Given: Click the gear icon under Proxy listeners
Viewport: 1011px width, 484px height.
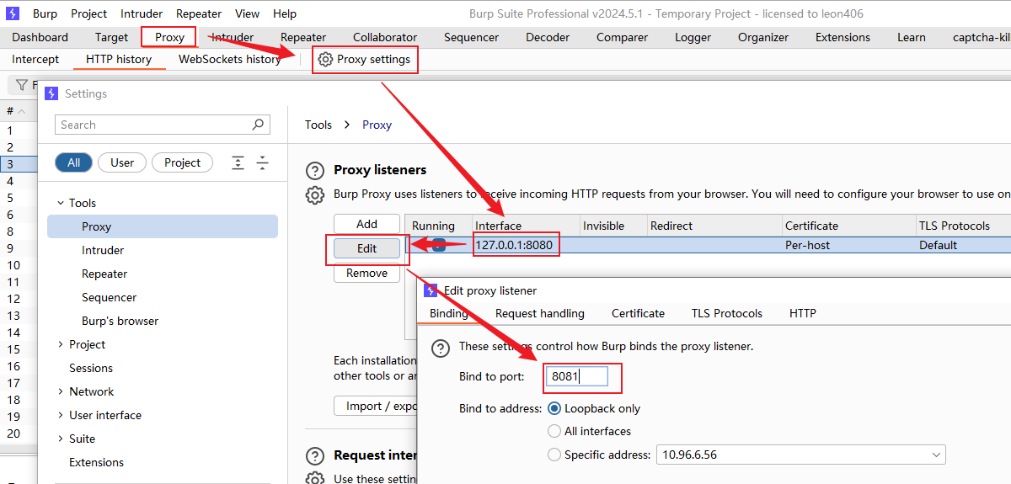Looking at the screenshot, I should tap(315, 195).
